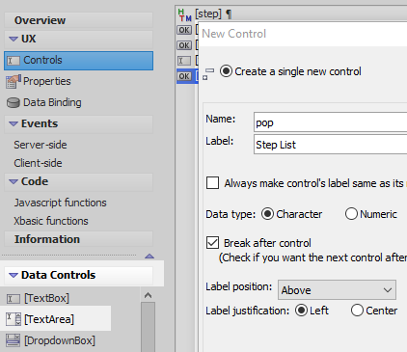The image size is (407, 352).
Task: Select the [DropdownBox] control
Action: tap(60, 340)
